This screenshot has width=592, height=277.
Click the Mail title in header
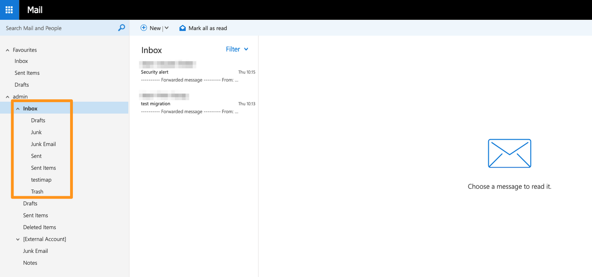[x=35, y=10]
